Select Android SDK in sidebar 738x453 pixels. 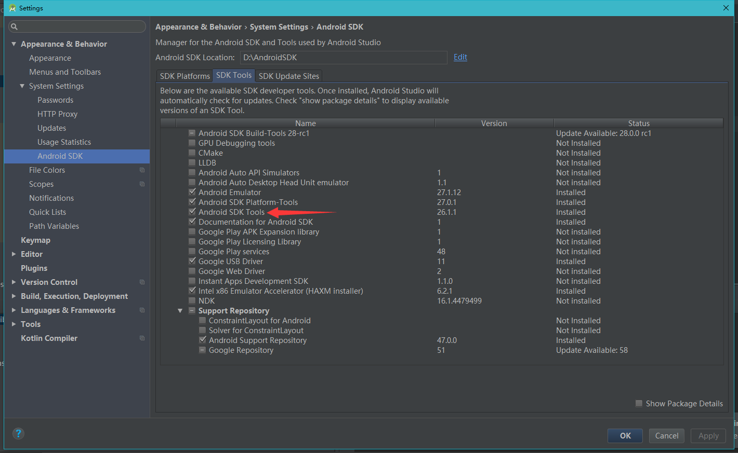tap(77, 156)
